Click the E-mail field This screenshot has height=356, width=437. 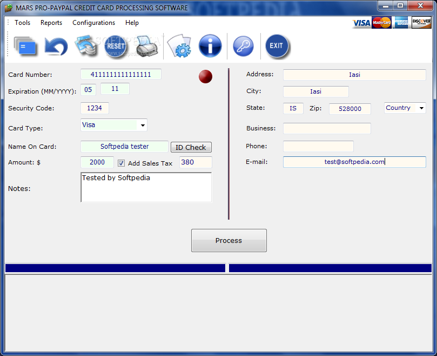pos(354,162)
